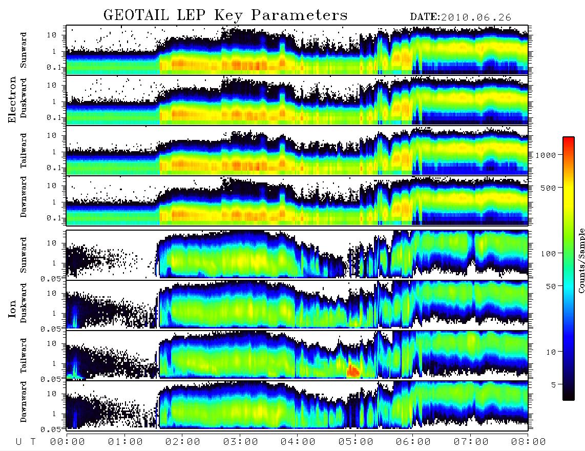The image size is (585, 451).
Task: Click the vertical rainbow color scale bar
Action: [x=569, y=269]
